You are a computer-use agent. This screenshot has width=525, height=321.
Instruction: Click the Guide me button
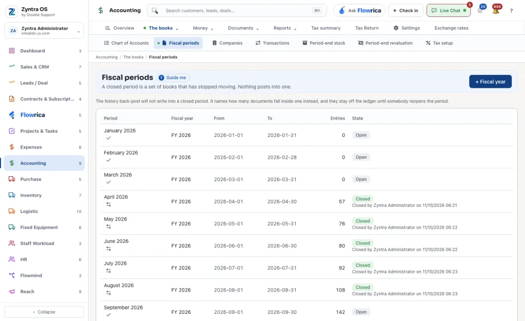(x=172, y=78)
